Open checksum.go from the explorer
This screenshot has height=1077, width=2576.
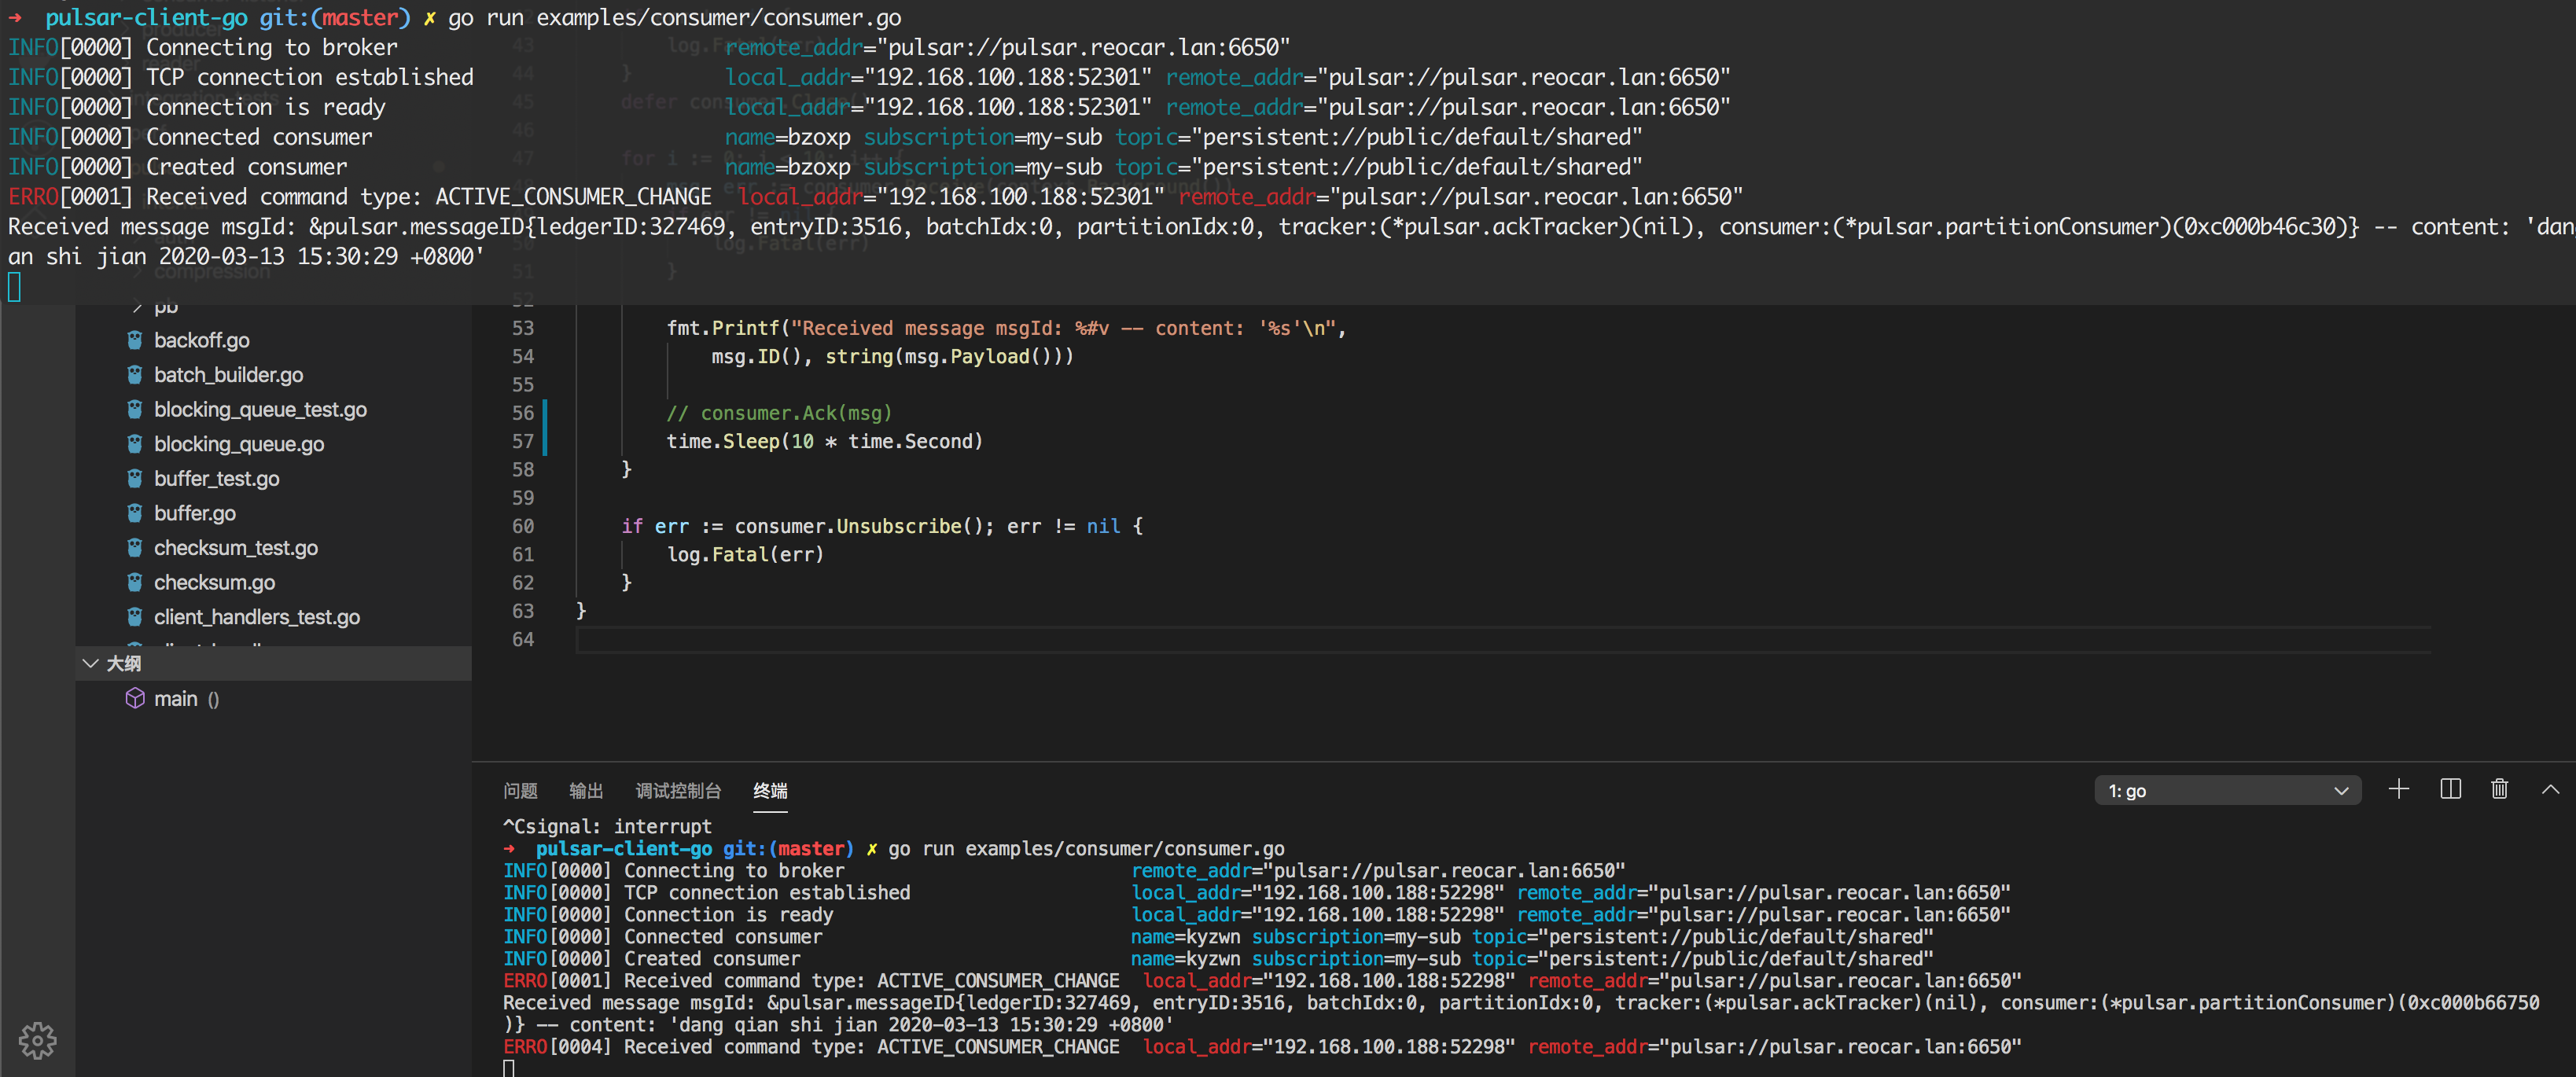point(214,582)
